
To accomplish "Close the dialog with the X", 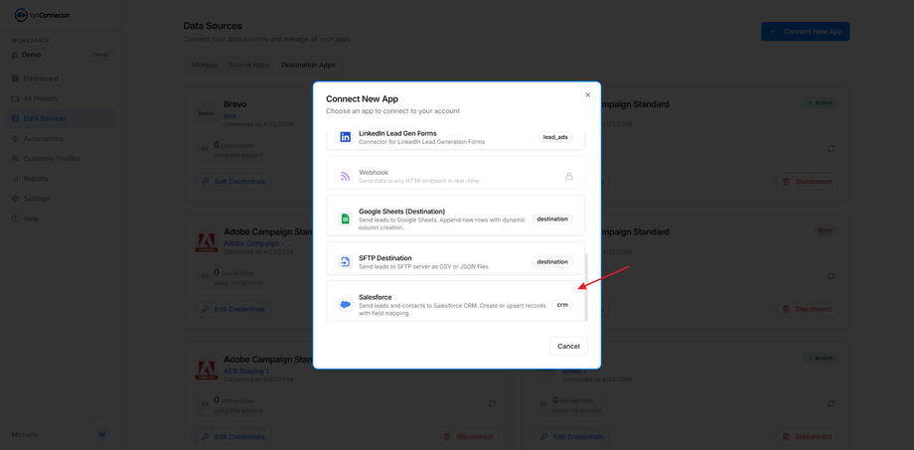I will (587, 94).
